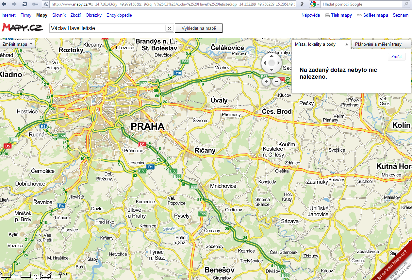This screenshot has height=280, width=412.
Task: Open the Encyklopedie link
Action: pos(119,15)
